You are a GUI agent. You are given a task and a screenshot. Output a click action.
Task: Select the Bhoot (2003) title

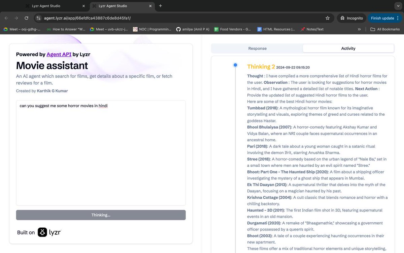tap(260, 236)
